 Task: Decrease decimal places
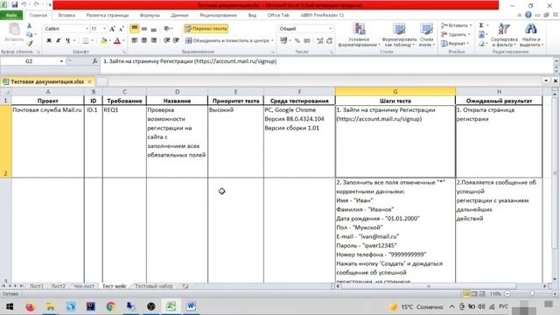point(329,41)
